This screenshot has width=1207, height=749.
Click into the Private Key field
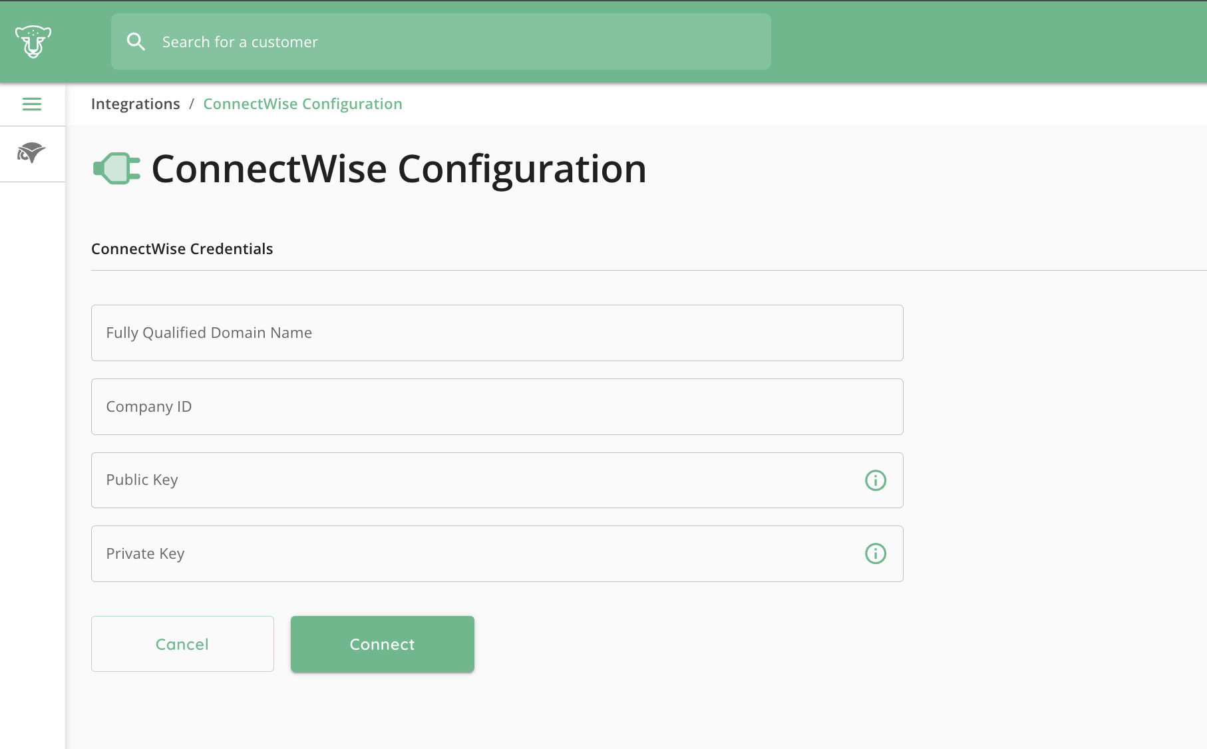(497, 553)
